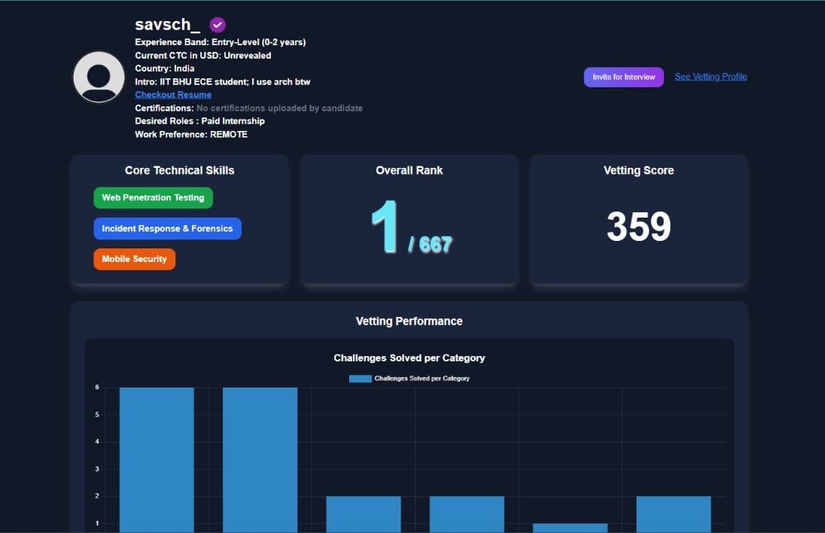The width and height of the screenshot is (825, 533).
Task: Open the default profile avatar picture
Action: coord(99,77)
